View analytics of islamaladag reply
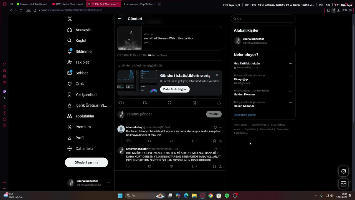Screen dimensions: 355x200 pos(194,141)
